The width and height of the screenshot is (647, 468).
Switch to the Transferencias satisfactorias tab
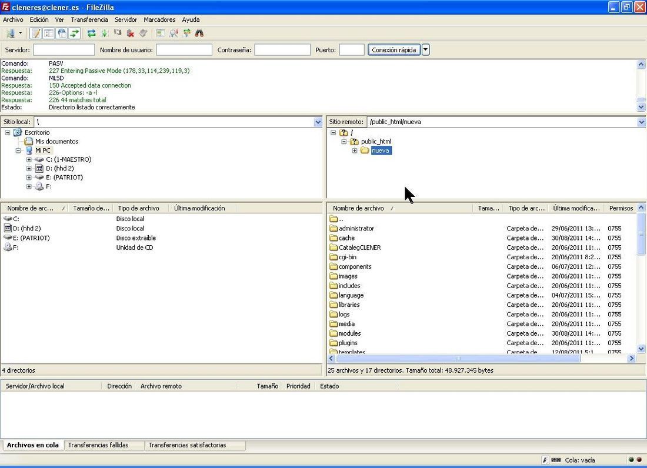[x=187, y=445]
